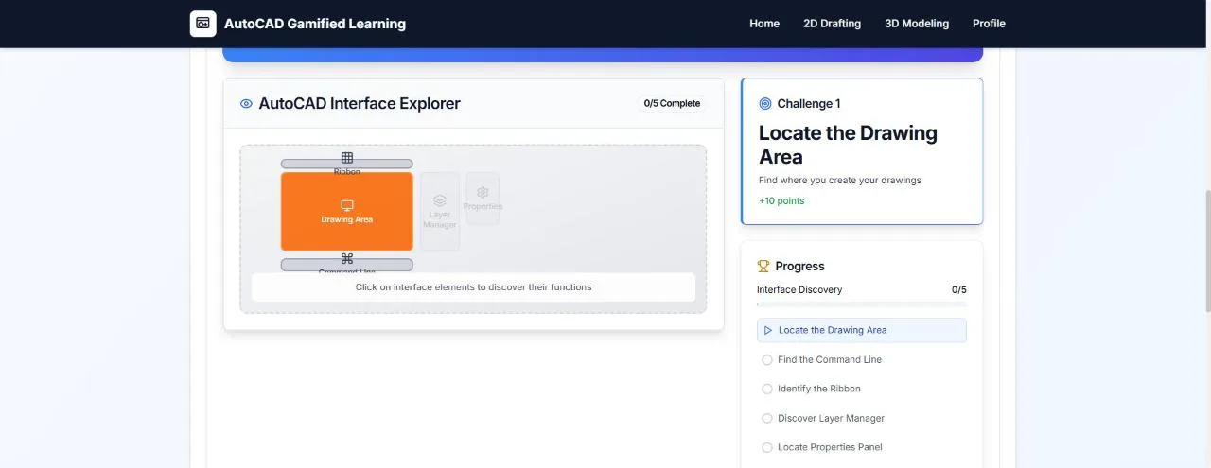Click the eye icon beside Interface Explorer
The width and height of the screenshot is (1211, 468).
click(x=246, y=104)
